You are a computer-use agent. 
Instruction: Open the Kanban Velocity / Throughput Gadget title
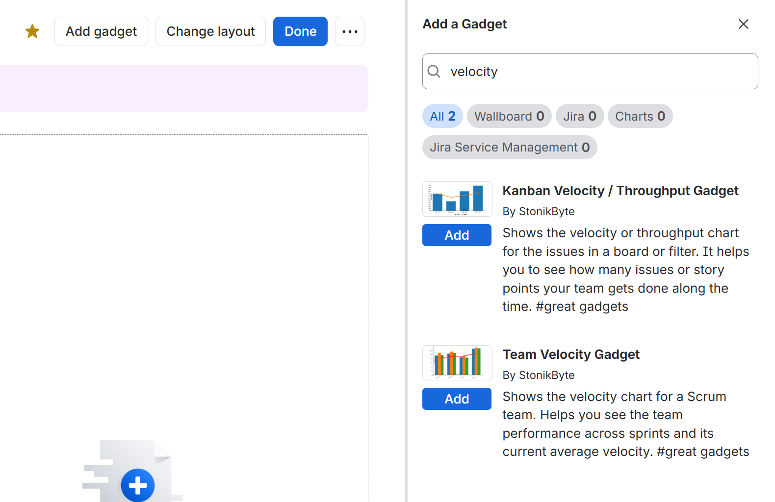[x=620, y=191]
